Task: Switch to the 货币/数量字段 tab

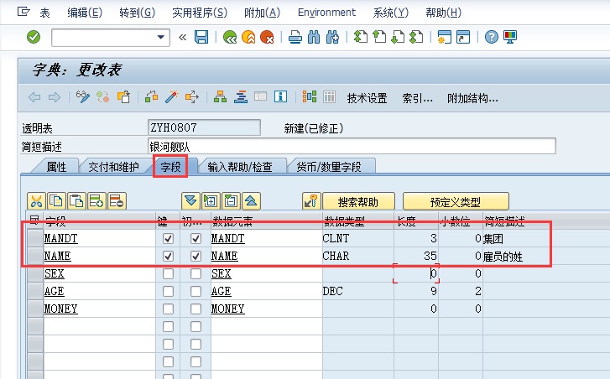Action: point(329,167)
